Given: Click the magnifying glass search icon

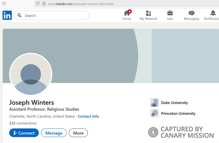Looking at the screenshot, I should tap(19, 15).
